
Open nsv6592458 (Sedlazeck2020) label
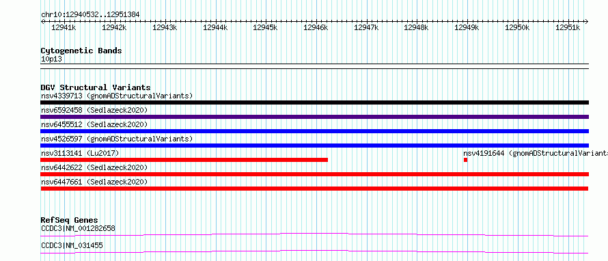pos(94,110)
